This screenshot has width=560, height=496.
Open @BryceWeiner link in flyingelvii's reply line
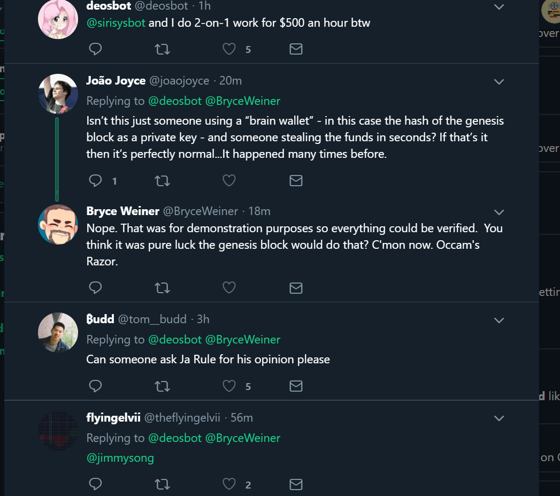point(243,438)
